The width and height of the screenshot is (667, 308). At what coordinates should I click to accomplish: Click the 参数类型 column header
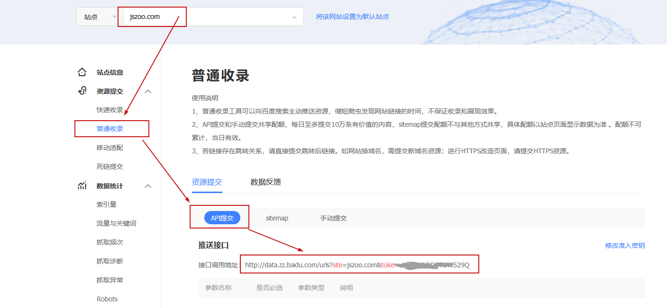coord(311,288)
